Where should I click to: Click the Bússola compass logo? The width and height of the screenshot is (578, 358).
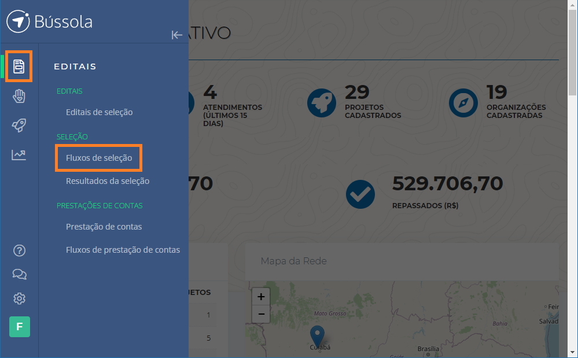tap(18, 22)
